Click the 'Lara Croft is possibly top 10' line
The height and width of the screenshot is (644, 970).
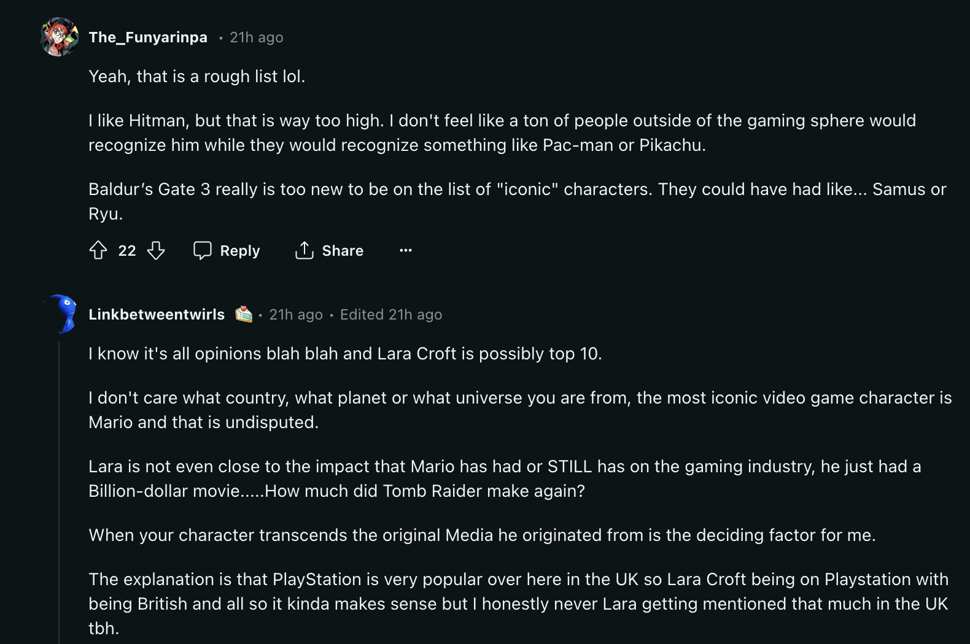(x=345, y=354)
